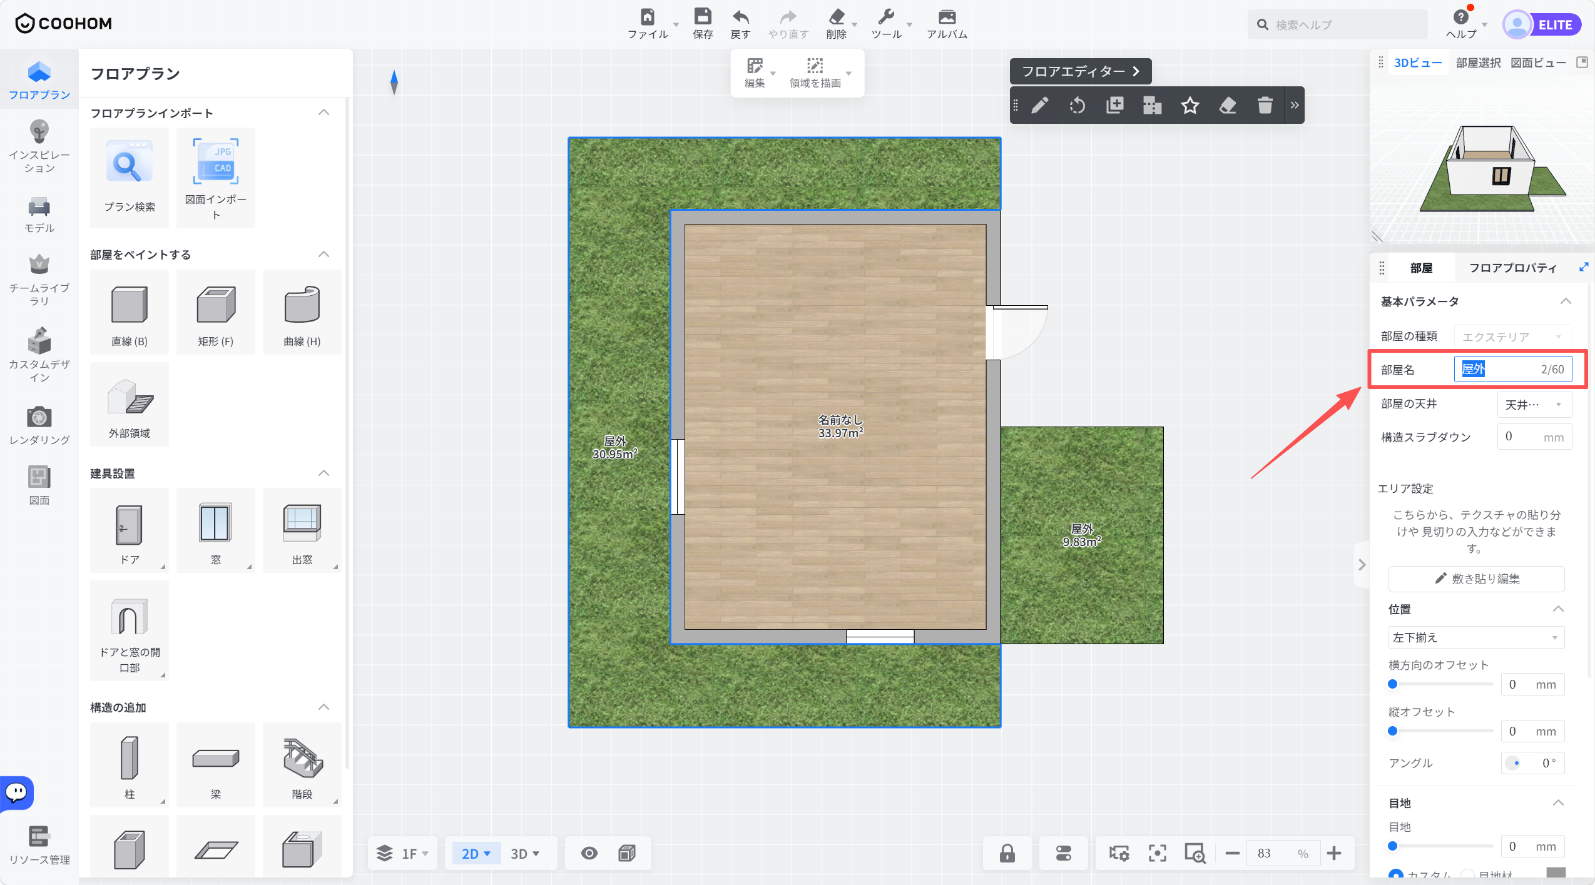Click the 保存 (Save) icon
Image resolution: width=1595 pixels, height=885 pixels.
click(x=703, y=17)
